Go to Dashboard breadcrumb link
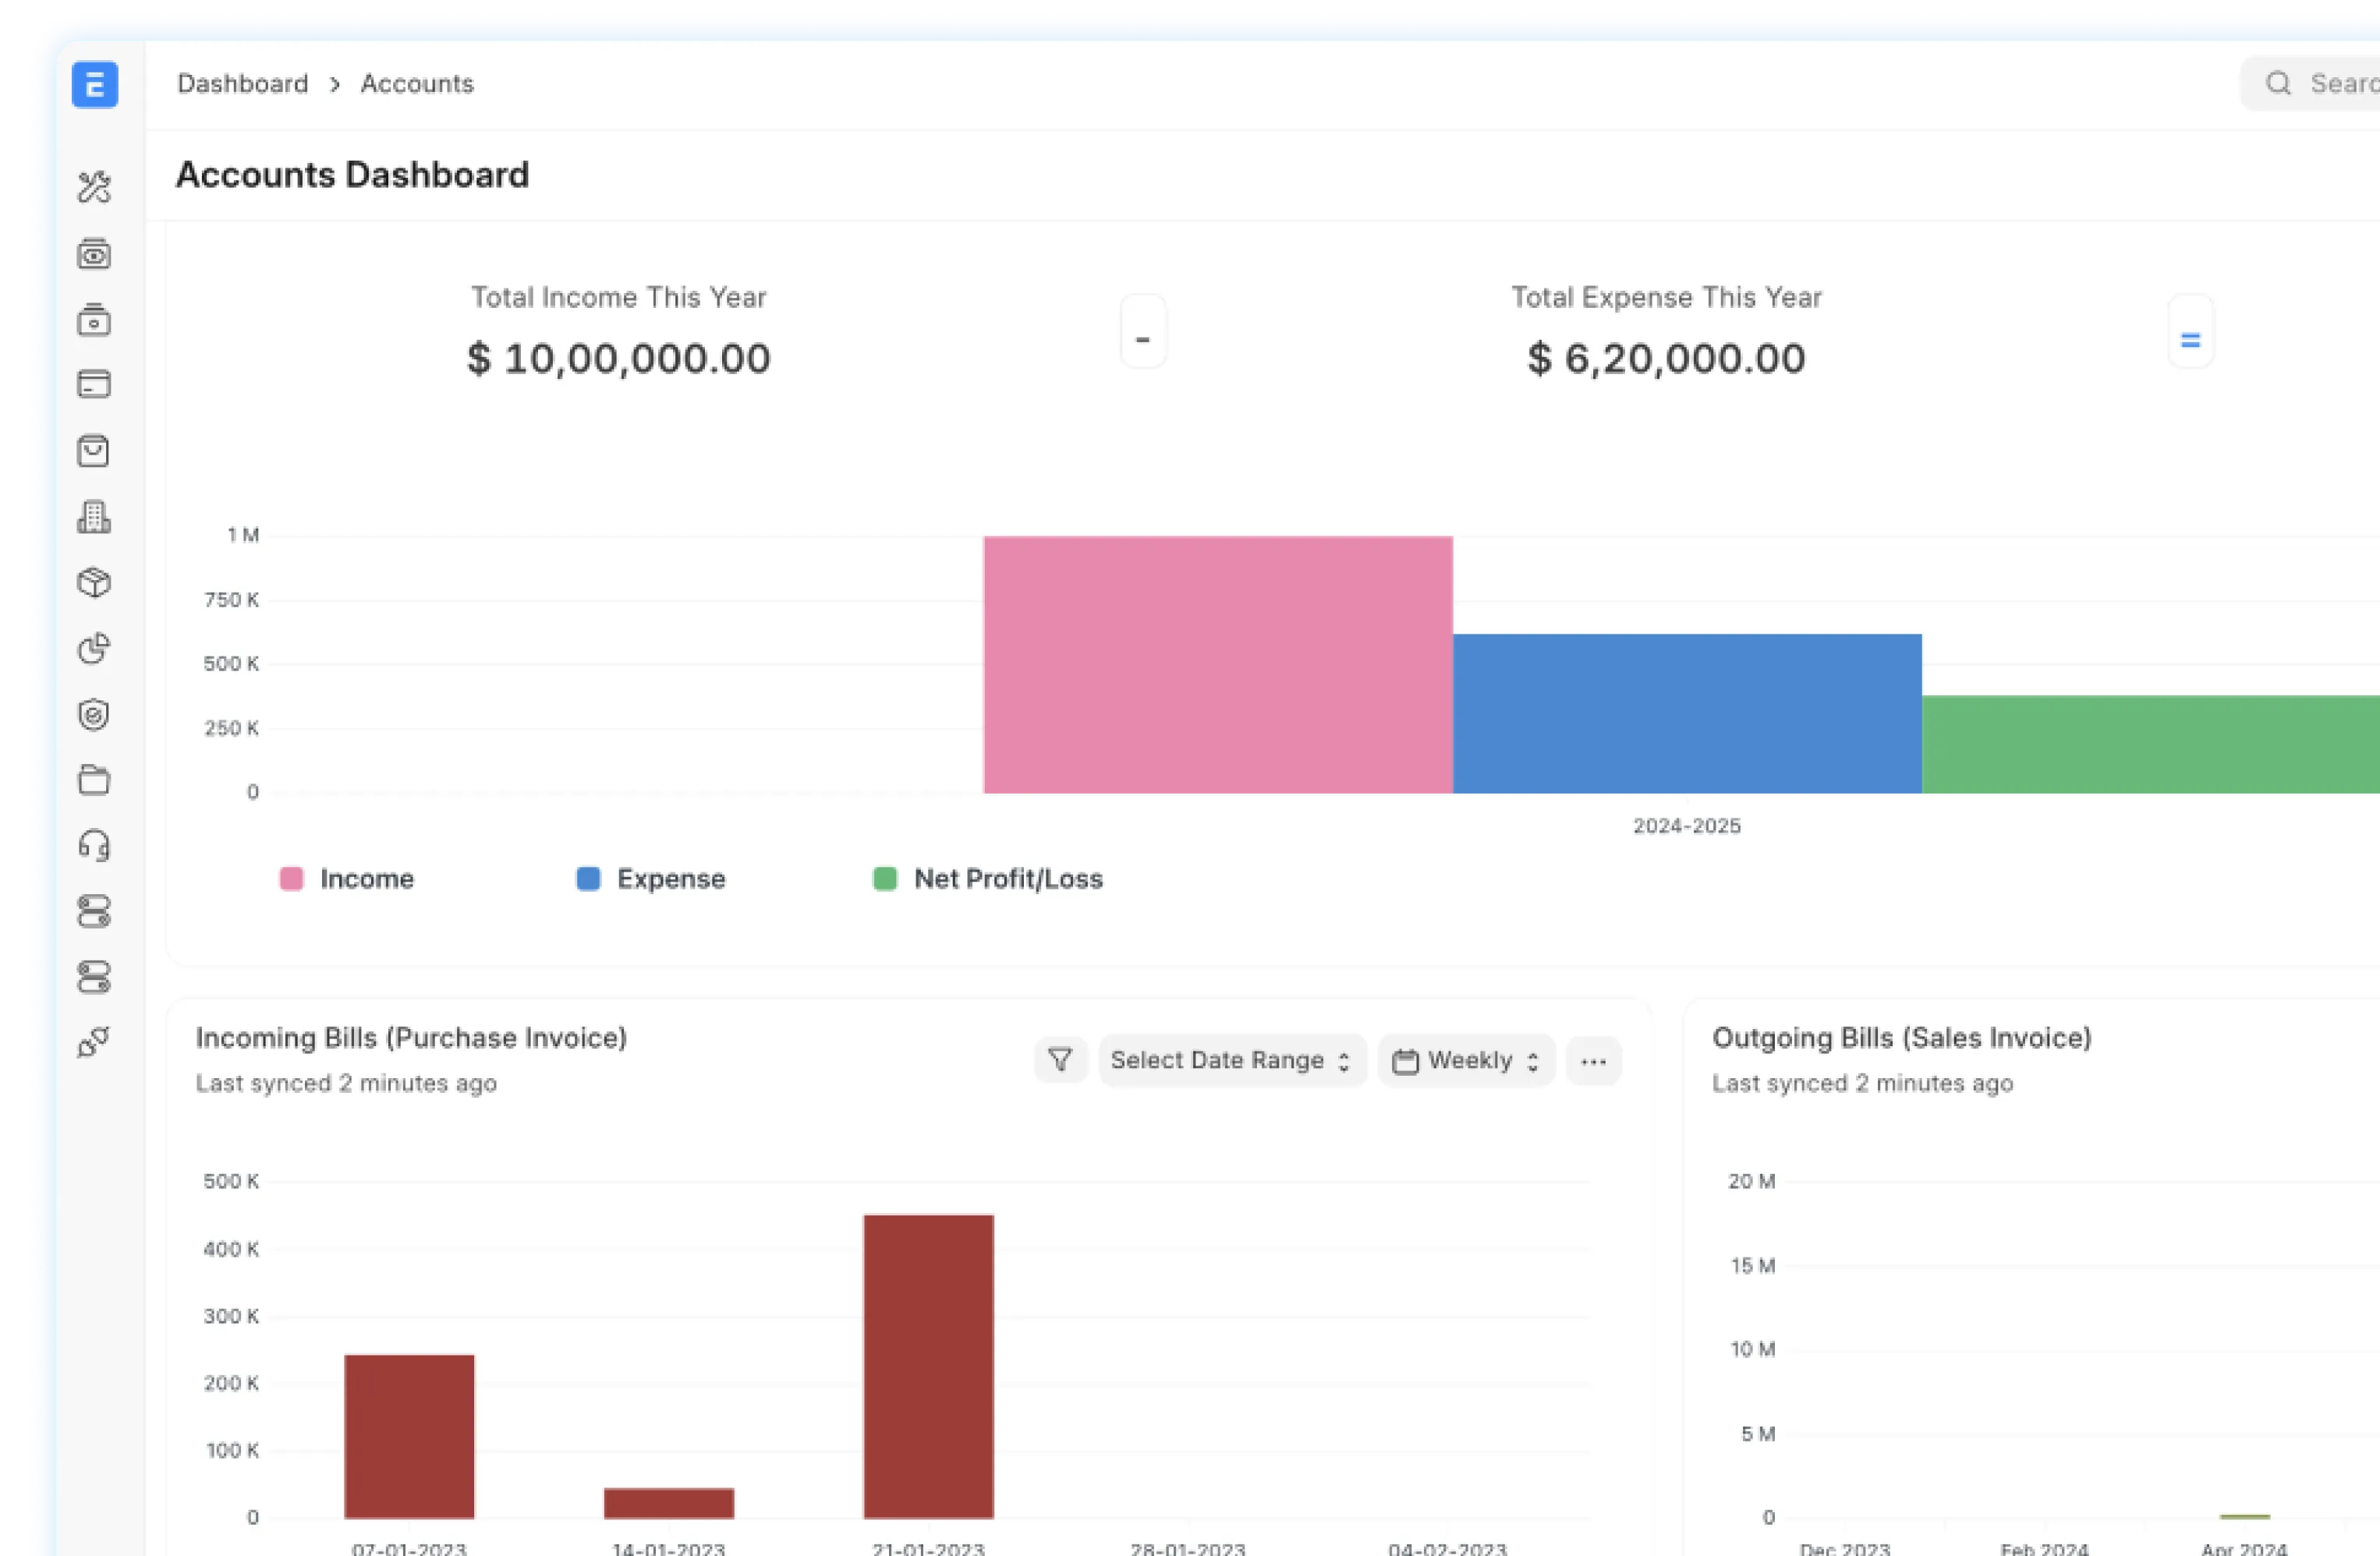 click(243, 84)
